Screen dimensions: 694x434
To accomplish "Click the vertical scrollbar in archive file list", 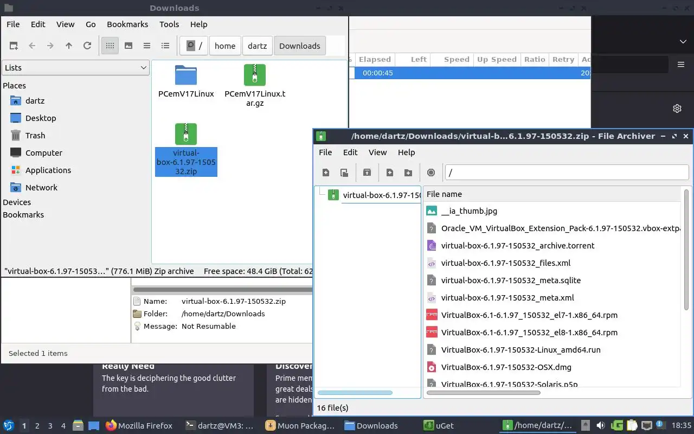I will (687, 250).
